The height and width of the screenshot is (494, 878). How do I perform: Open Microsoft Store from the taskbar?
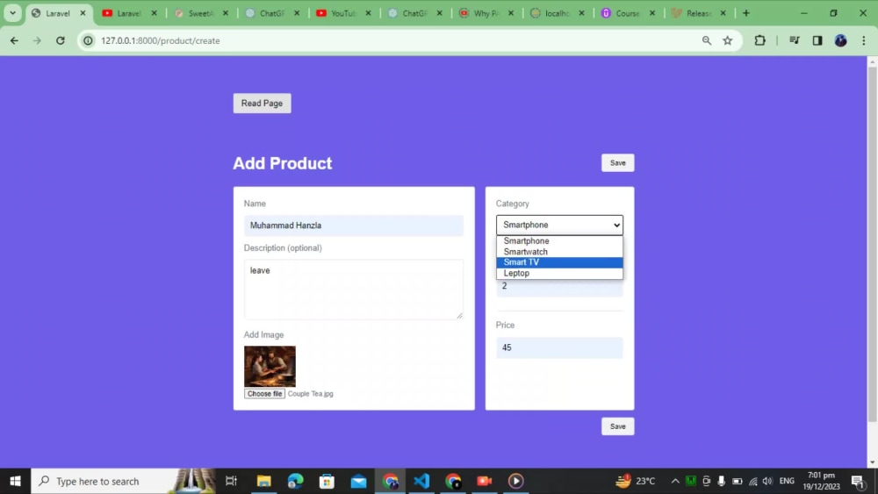[x=327, y=481]
